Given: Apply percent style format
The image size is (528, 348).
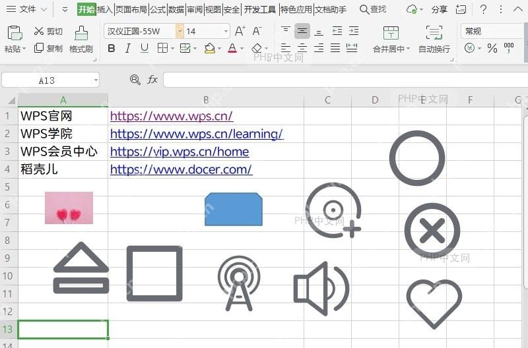Looking at the screenshot, I should pos(492,48).
